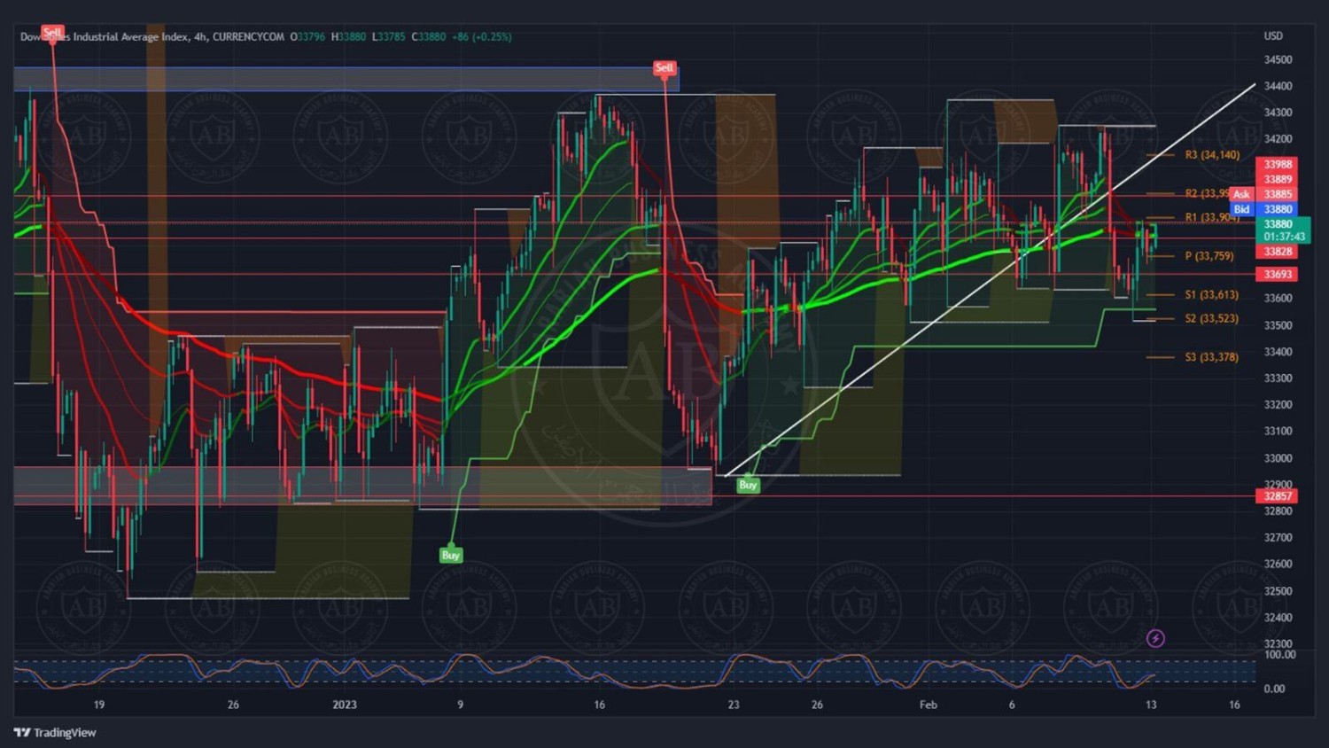Click the USD currency label

point(1272,36)
